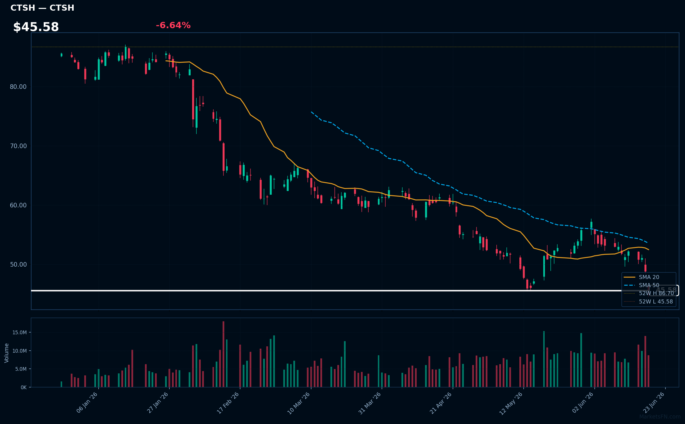Click the CTSH — CTSH chart title

tap(42, 8)
